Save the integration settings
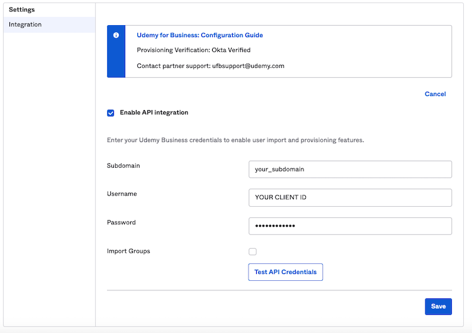The height and width of the screenshot is (333, 472). tap(438, 306)
